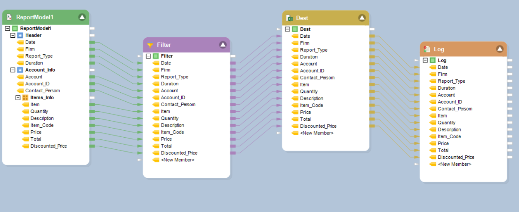
Task: Collapse the Filter root tree node
Action: click(148, 56)
